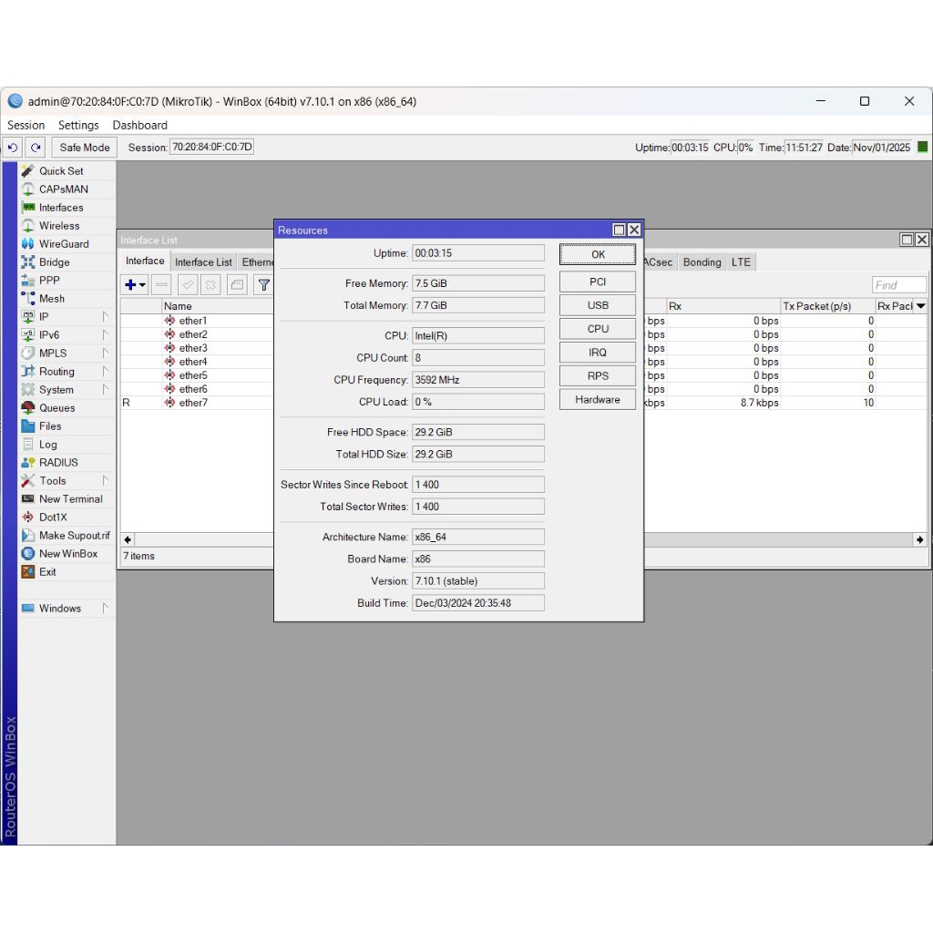
Task: Disable the selected interface using the X button
Action: tap(212, 284)
